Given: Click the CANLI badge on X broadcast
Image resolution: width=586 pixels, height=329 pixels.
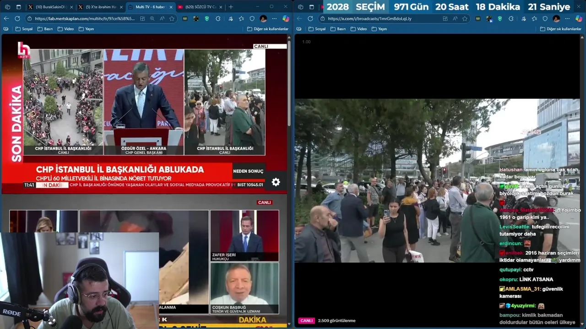Looking at the screenshot, I should click(306, 321).
